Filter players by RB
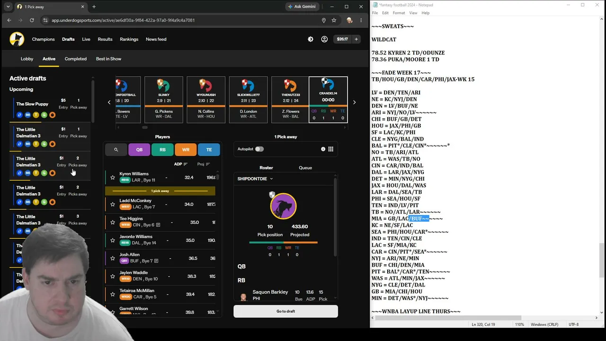This screenshot has width=606, height=341. coord(162,150)
